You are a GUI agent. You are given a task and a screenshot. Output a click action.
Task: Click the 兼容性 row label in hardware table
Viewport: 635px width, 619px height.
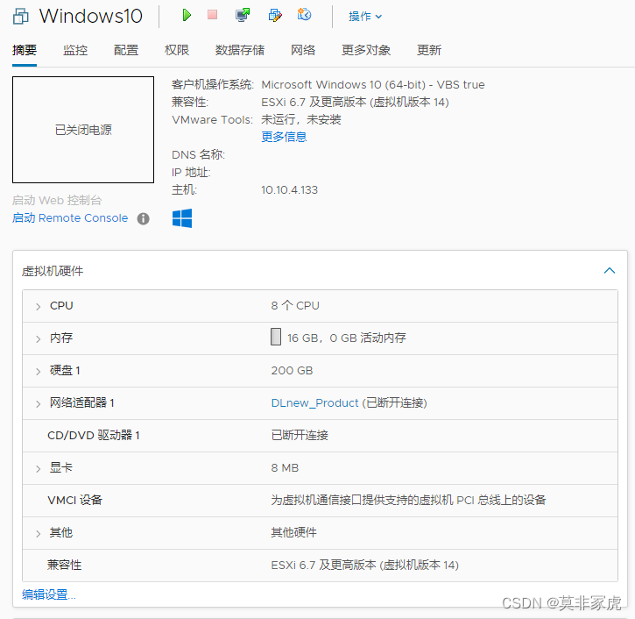click(65, 565)
